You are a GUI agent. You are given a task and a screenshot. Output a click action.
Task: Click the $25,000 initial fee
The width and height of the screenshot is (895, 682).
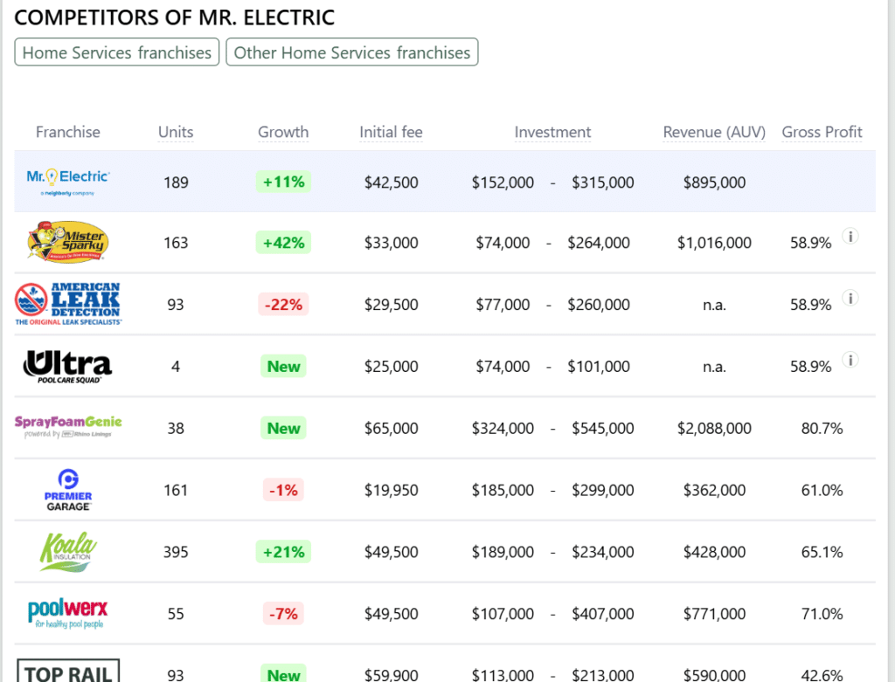click(x=391, y=366)
